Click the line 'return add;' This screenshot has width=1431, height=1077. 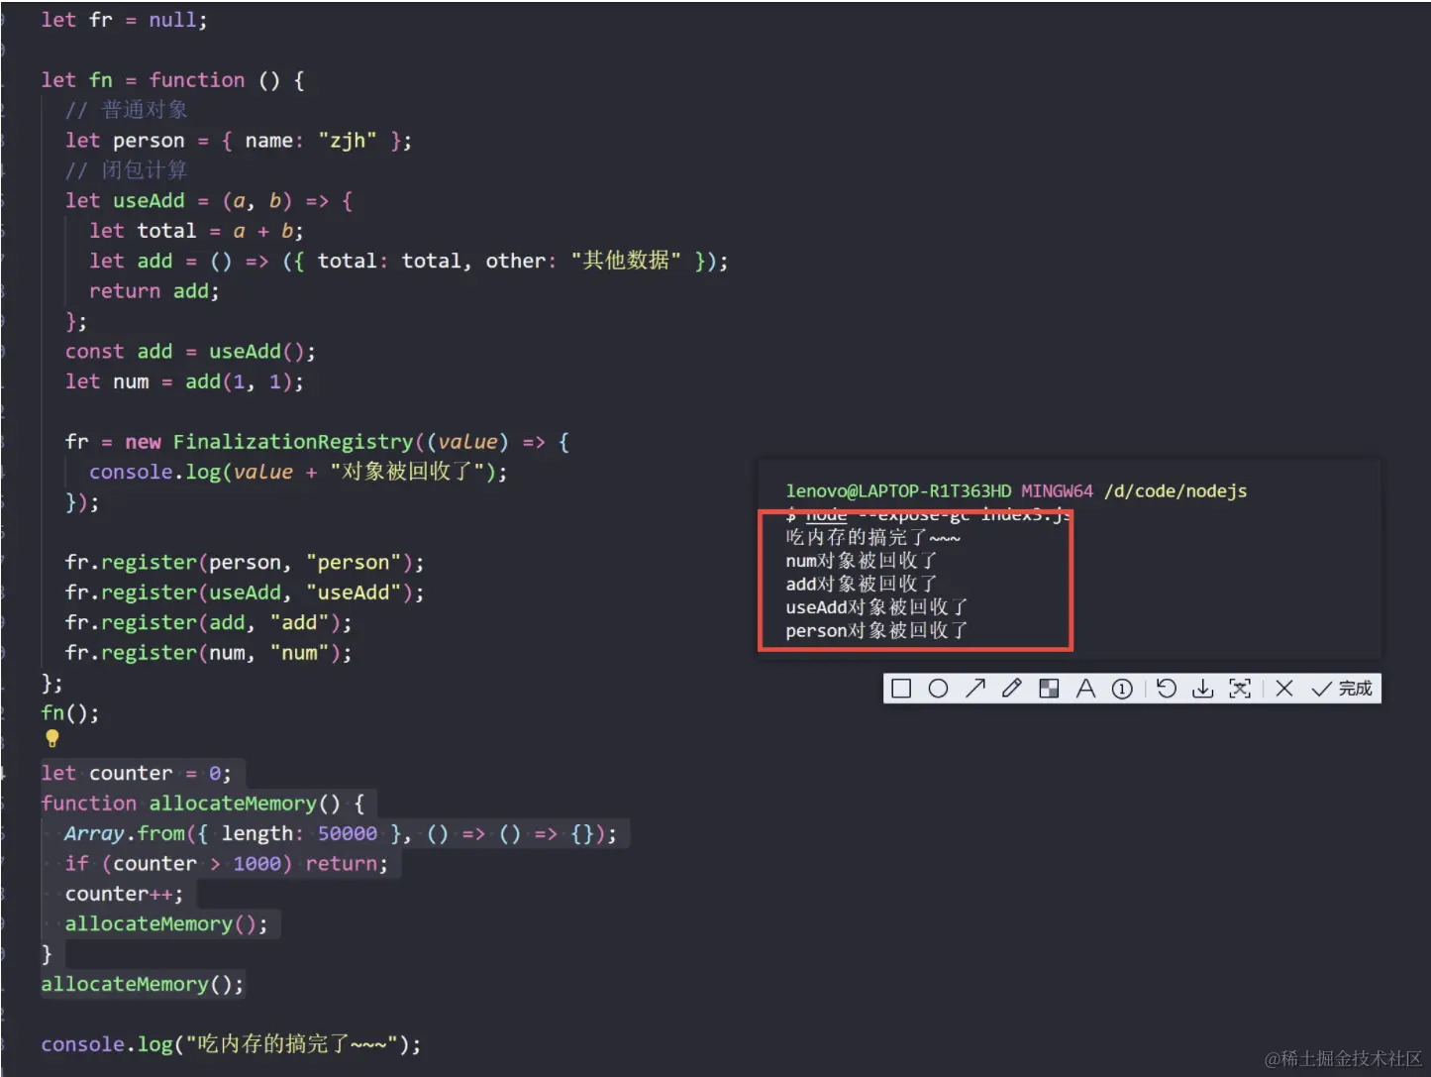153,291
